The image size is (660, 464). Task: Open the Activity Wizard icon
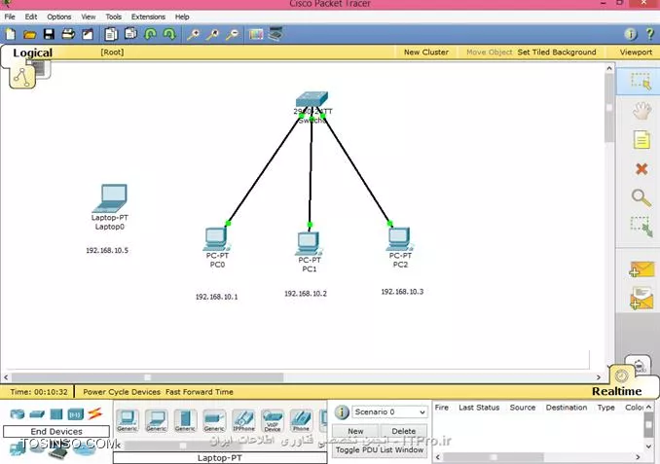point(88,34)
